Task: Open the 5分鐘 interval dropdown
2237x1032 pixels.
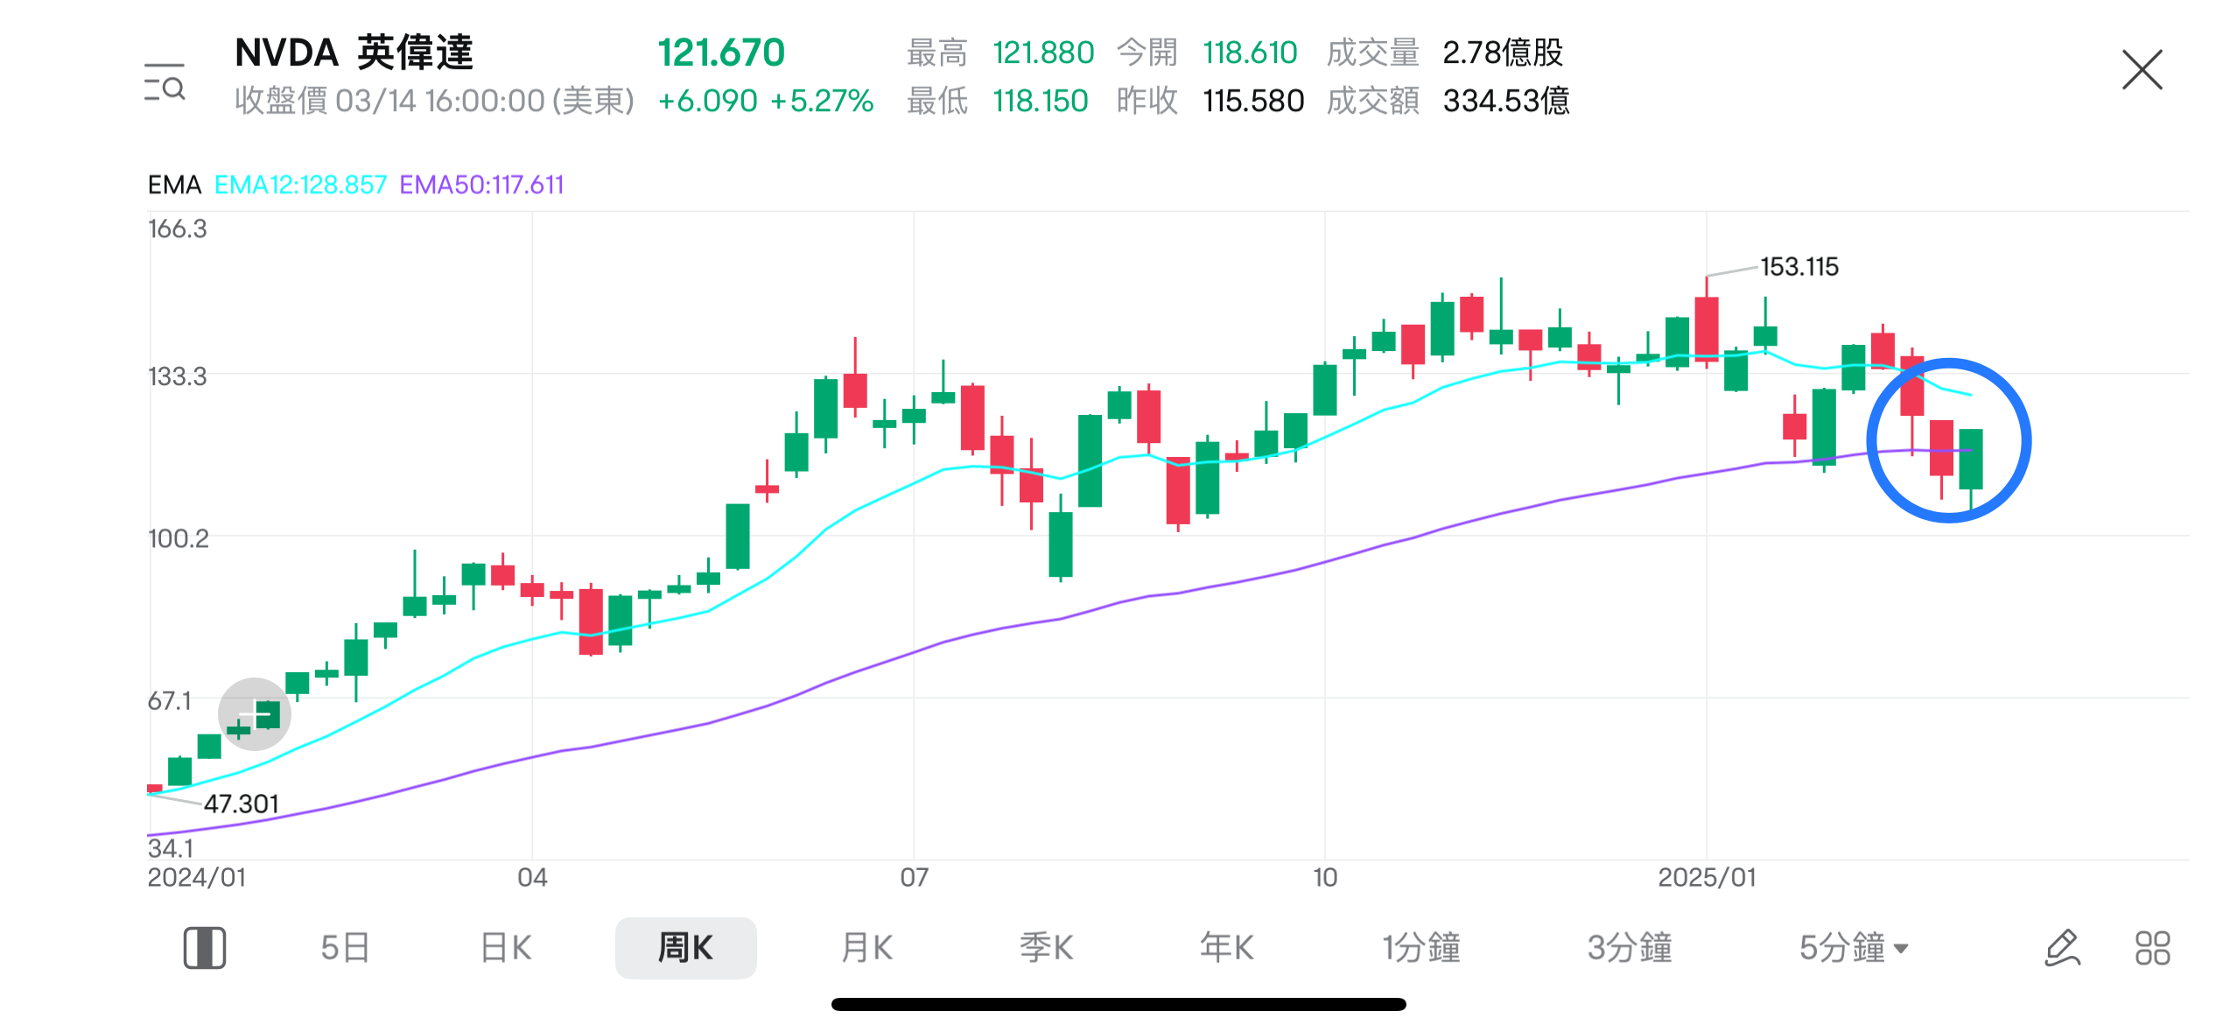Action: click(x=1855, y=947)
